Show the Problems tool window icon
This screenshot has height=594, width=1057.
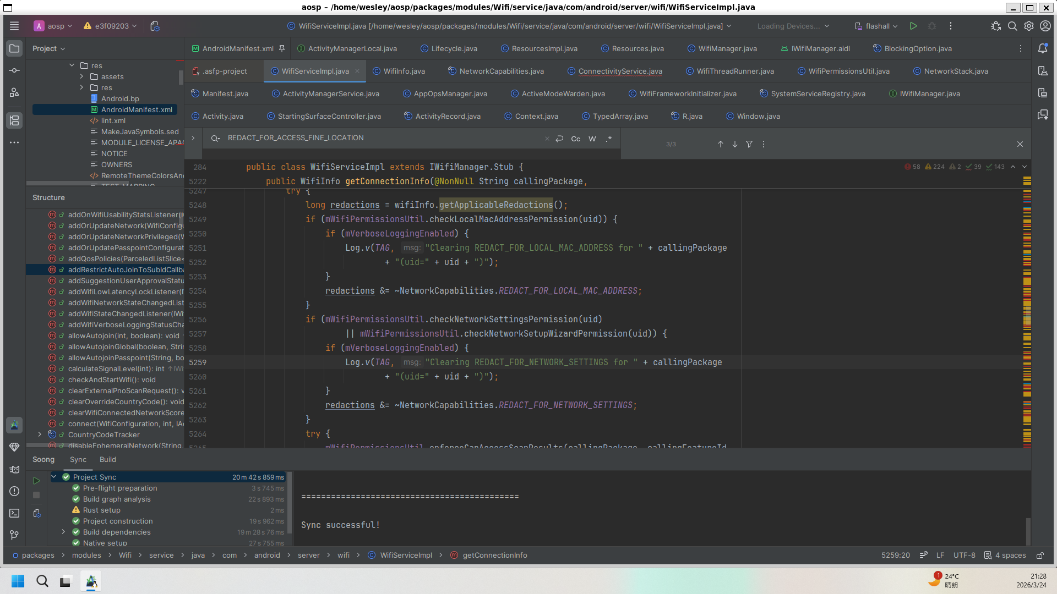coord(14,491)
